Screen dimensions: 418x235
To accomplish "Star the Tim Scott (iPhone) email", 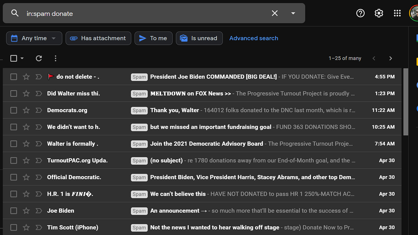I will (x=26, y=228).
